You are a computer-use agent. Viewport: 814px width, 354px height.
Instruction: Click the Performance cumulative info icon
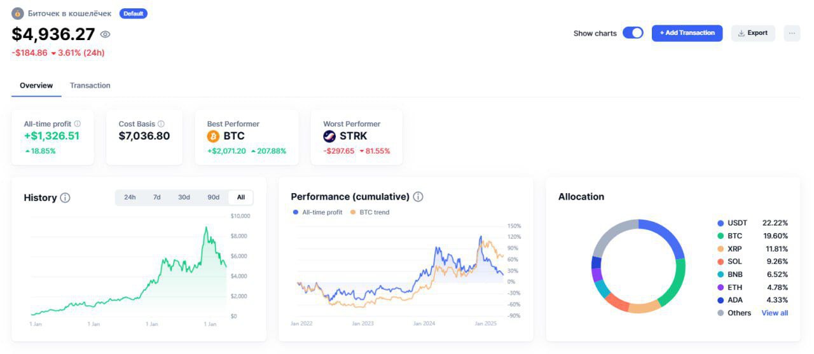[418, 197]
